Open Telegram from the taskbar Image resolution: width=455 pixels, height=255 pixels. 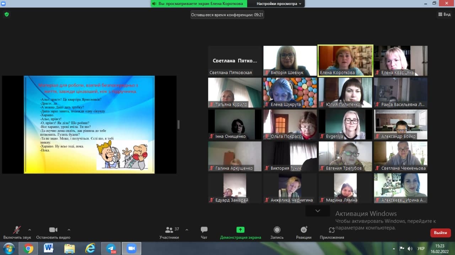pyautogui.click(x=111, y=248)
